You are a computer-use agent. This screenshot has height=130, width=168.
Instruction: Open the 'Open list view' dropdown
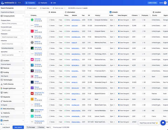coord(59,8)
